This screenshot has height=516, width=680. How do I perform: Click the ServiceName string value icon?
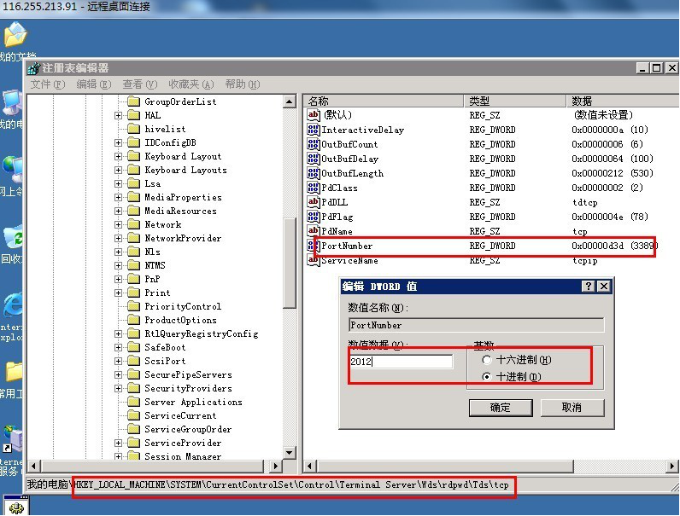[314, 261]
